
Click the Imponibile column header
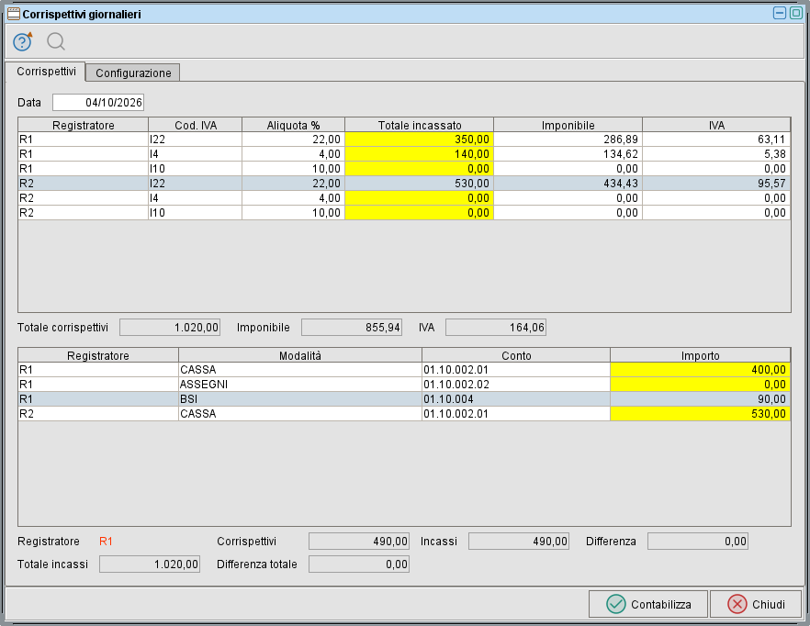coord(568,125)
